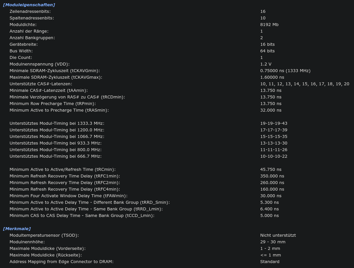This screenshot has height=268, width=354.
Task: Click the Zeilenadressenbits row label
Action: (30, 11)
